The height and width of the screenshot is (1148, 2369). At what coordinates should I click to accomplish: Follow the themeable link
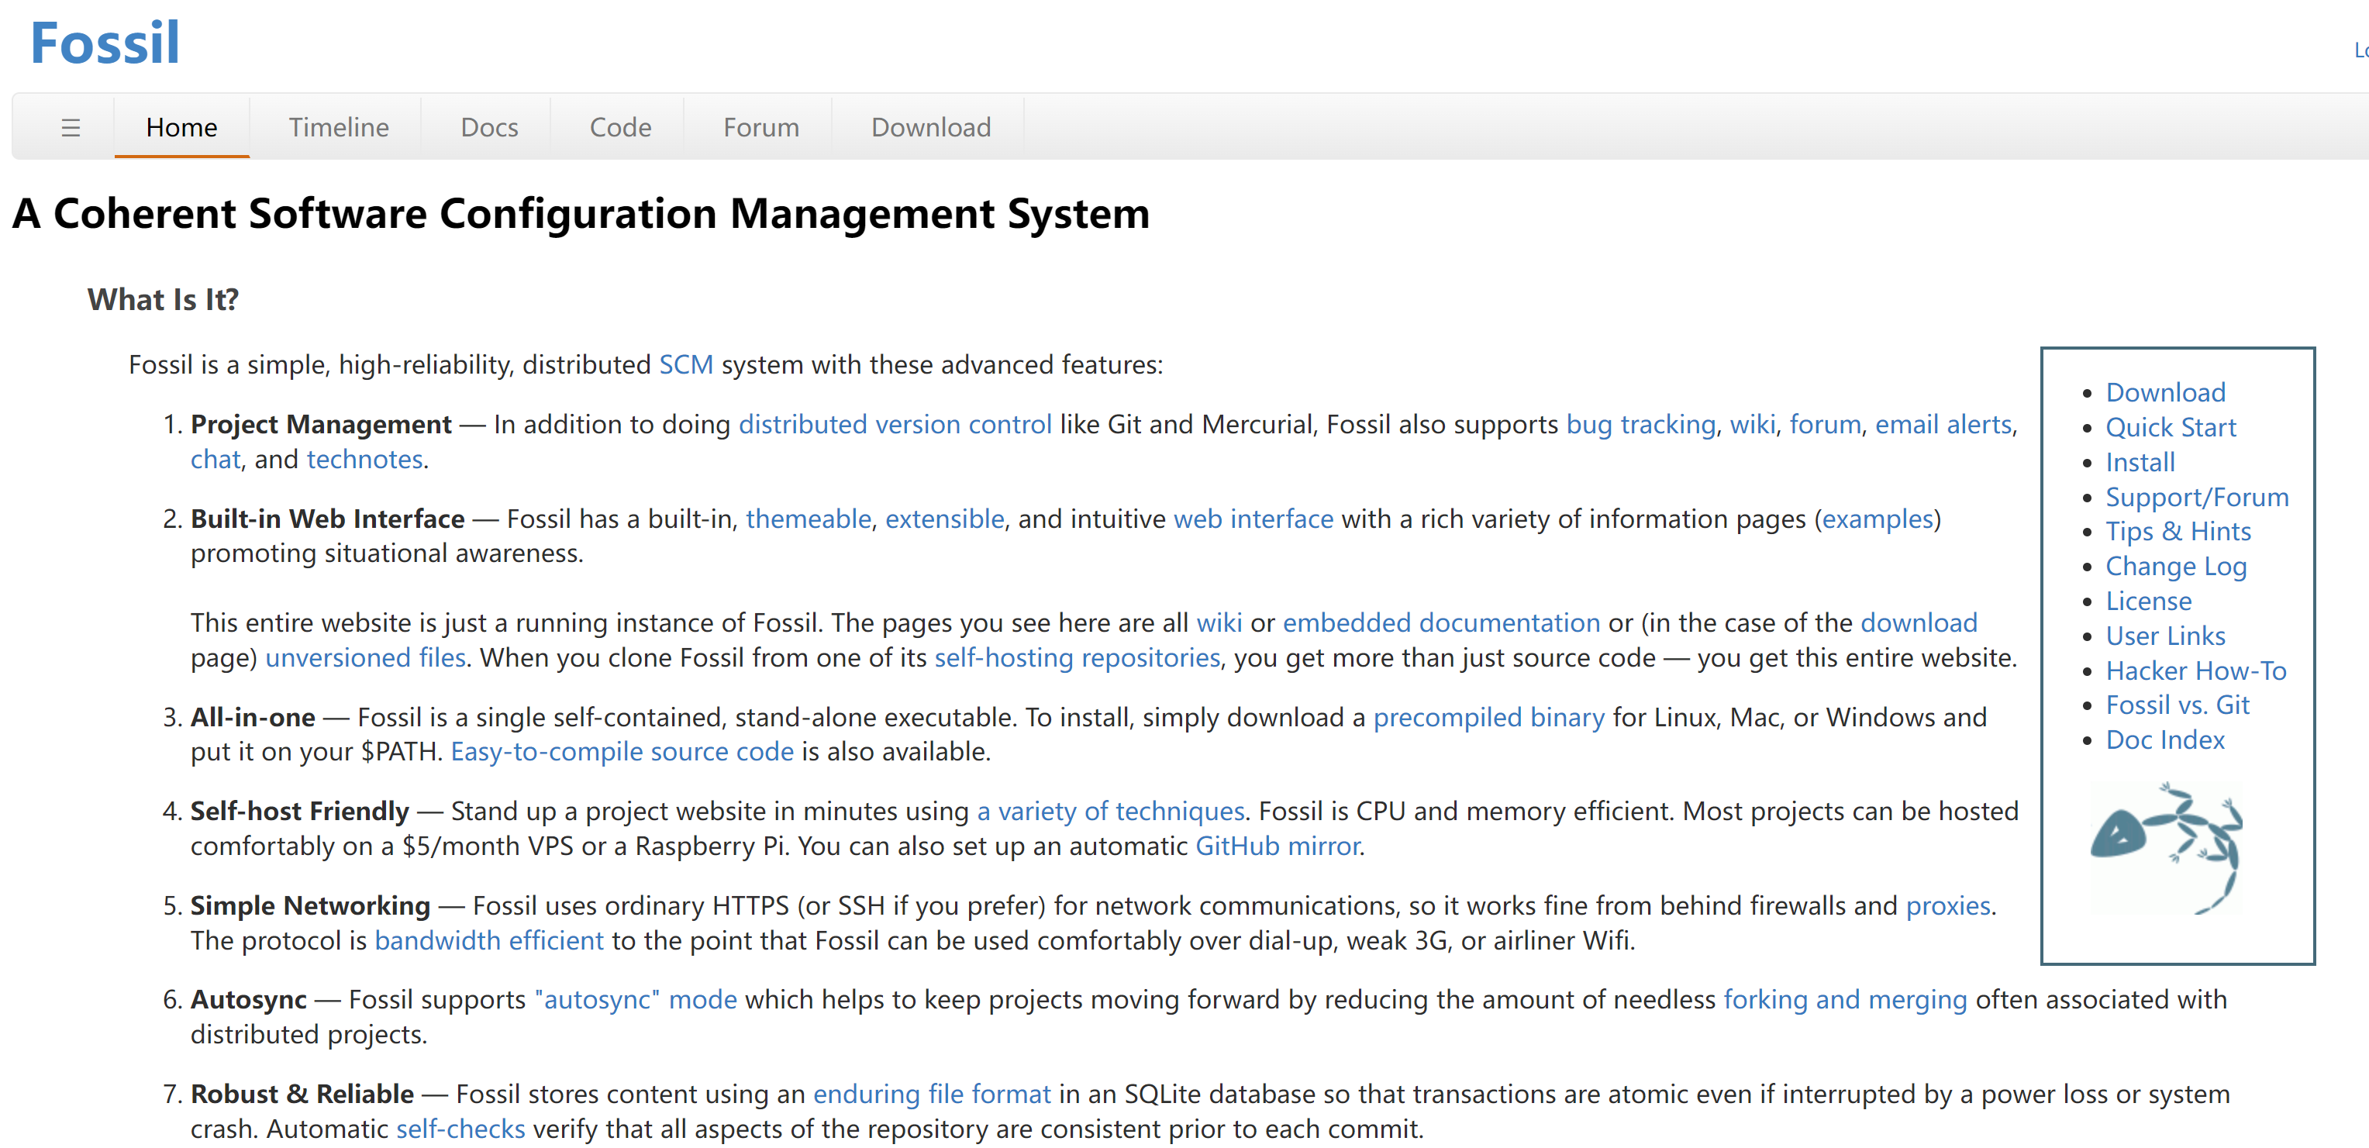click(x=808, y=519)
